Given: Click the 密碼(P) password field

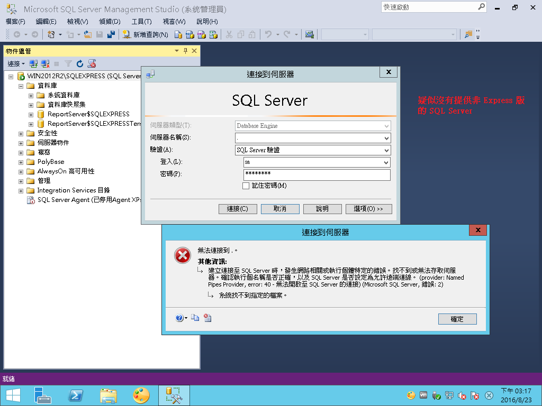Looking at the screenshot, I should (x=317, y=174).
